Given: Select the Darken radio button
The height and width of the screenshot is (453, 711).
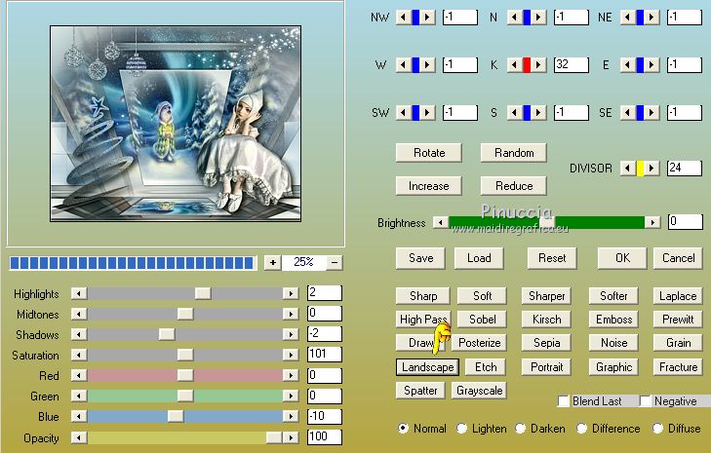Looking at the screenshot, I should [520, 428].
